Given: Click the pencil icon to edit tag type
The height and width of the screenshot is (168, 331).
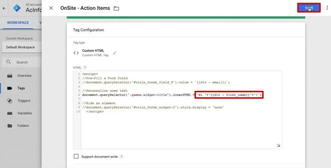Looking at the screenshot, I should pyautogui.click(x=115, y=53).
